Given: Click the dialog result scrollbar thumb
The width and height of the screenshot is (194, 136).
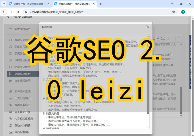Looking at the screenshot, I should click(148, 87).
